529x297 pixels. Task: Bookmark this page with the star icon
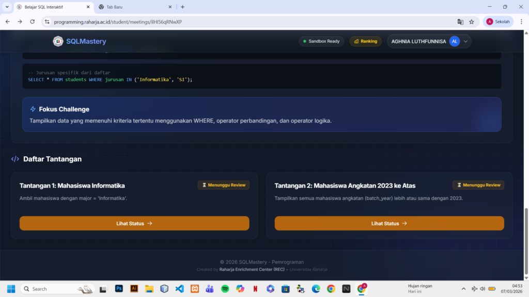point(472,22)
